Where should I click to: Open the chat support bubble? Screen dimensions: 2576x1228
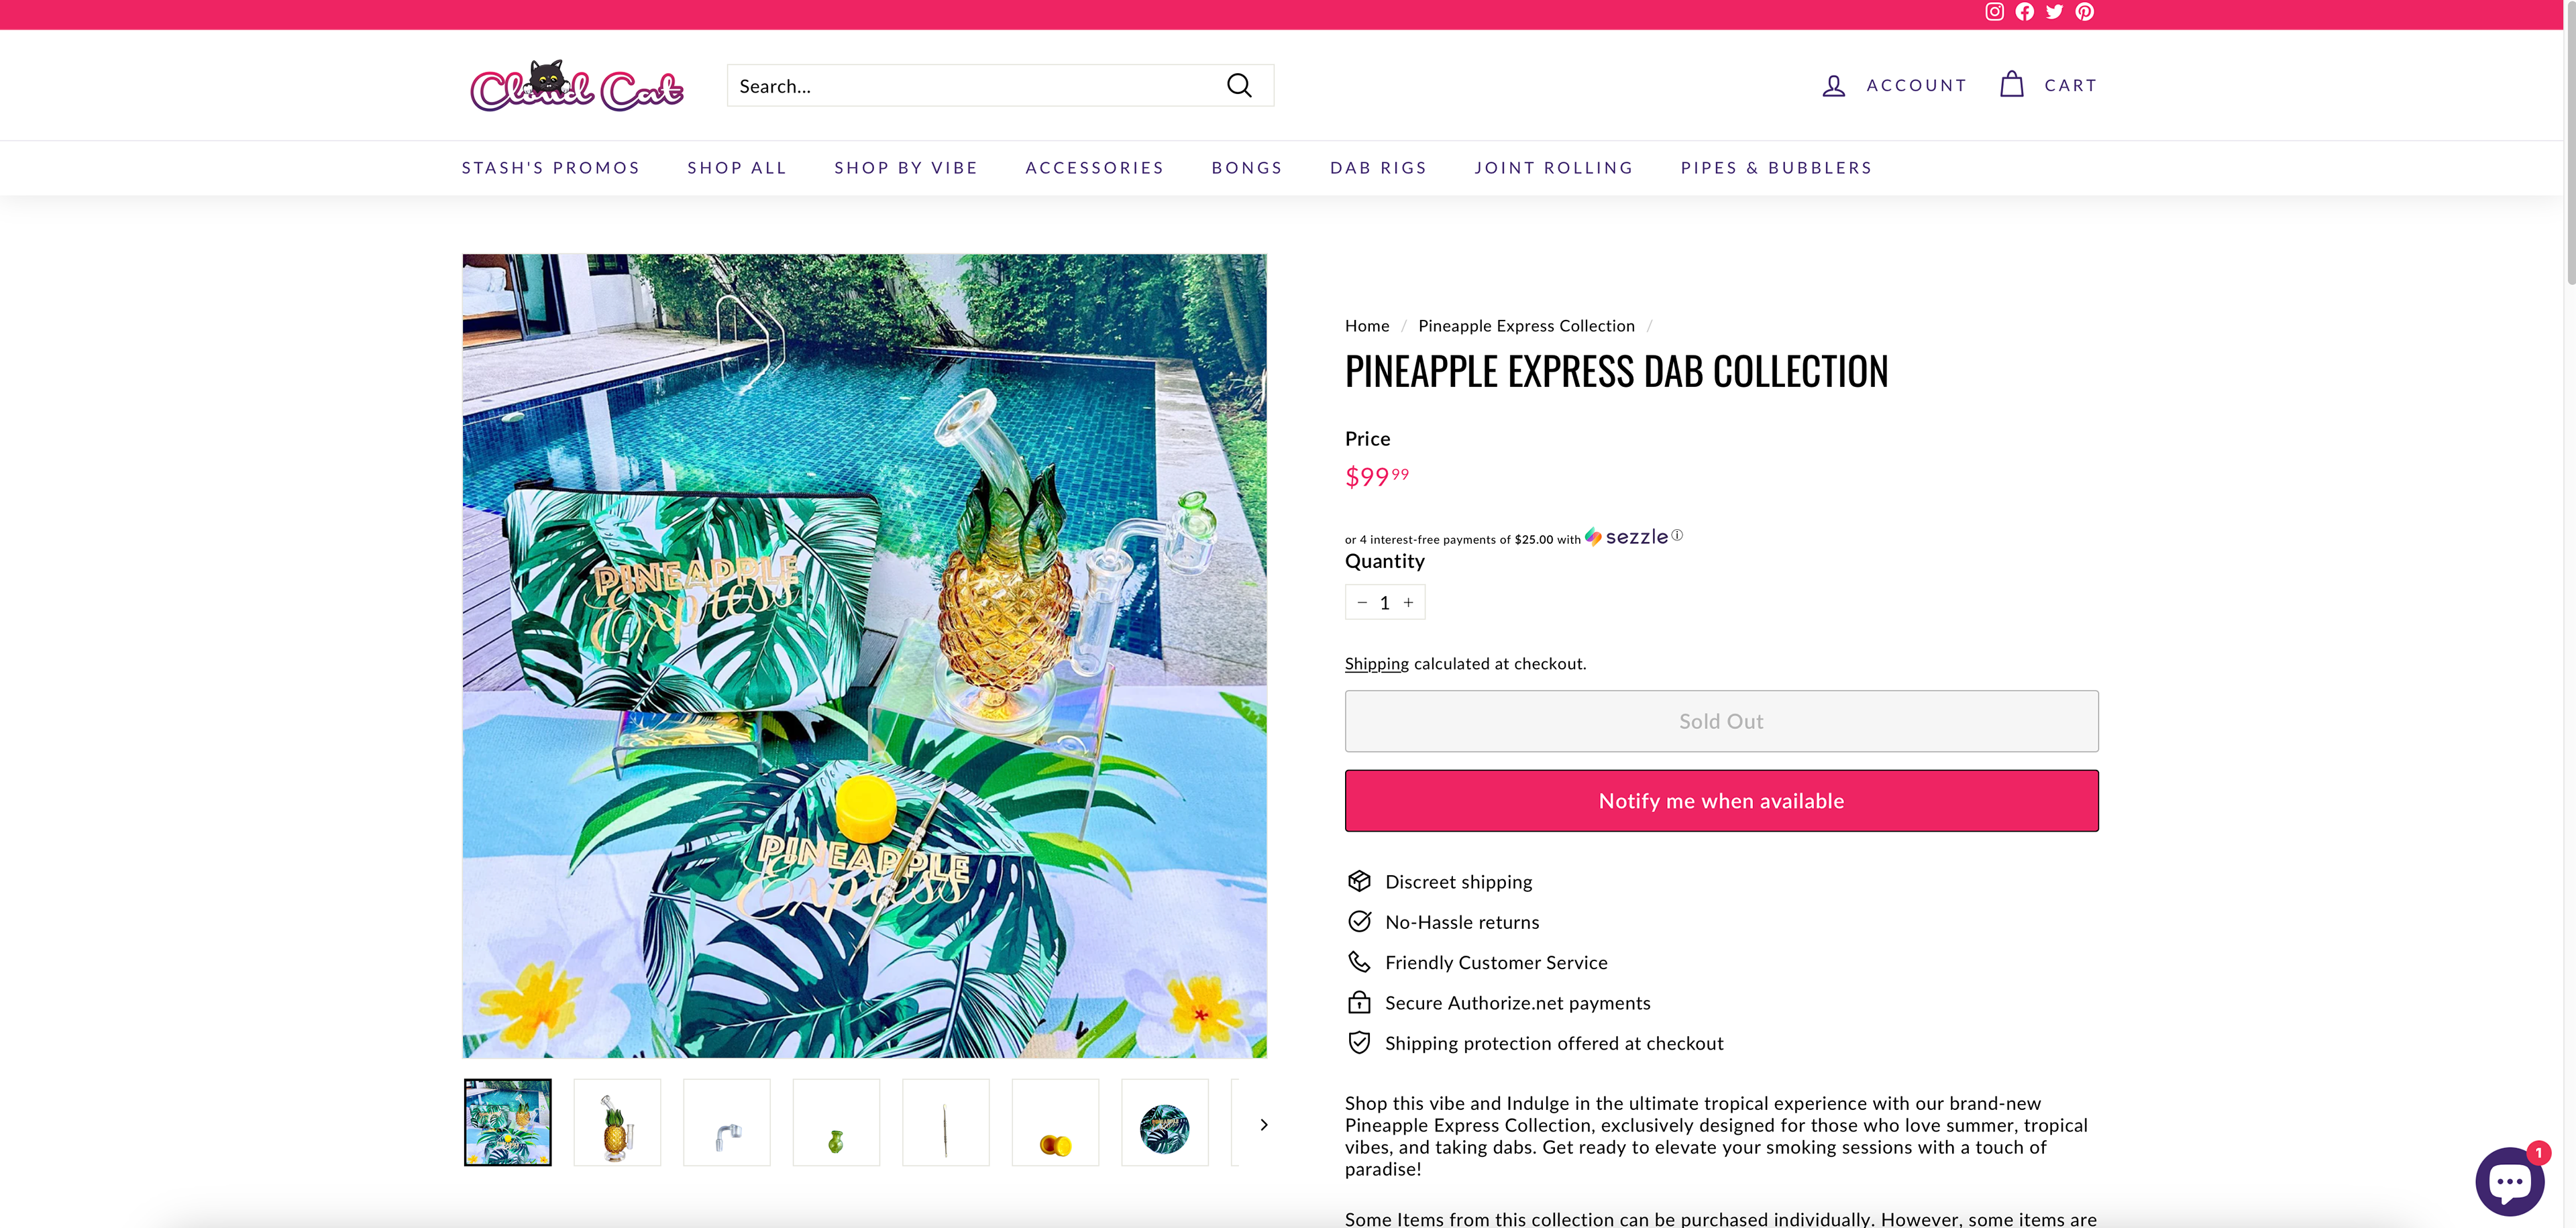2508,1181
